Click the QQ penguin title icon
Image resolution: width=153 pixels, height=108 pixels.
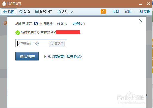4,4
